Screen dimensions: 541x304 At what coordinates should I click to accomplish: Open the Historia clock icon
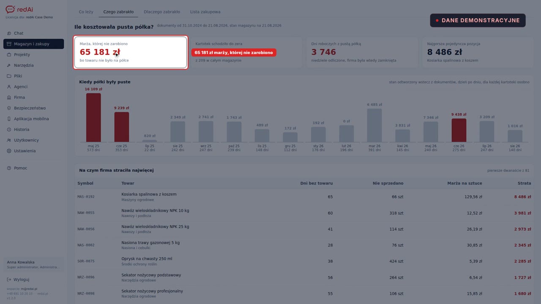[x=9, y=130]
